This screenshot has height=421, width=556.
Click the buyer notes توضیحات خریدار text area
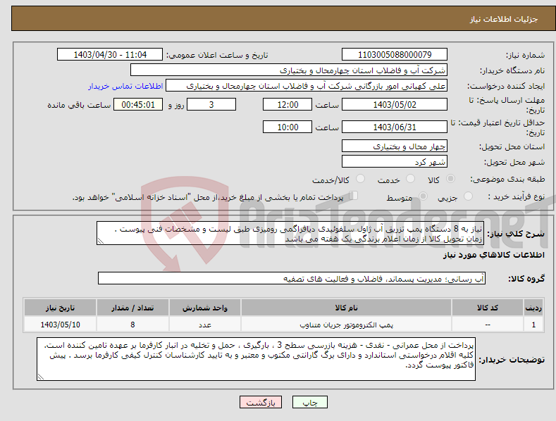click(x=256, y=359)
